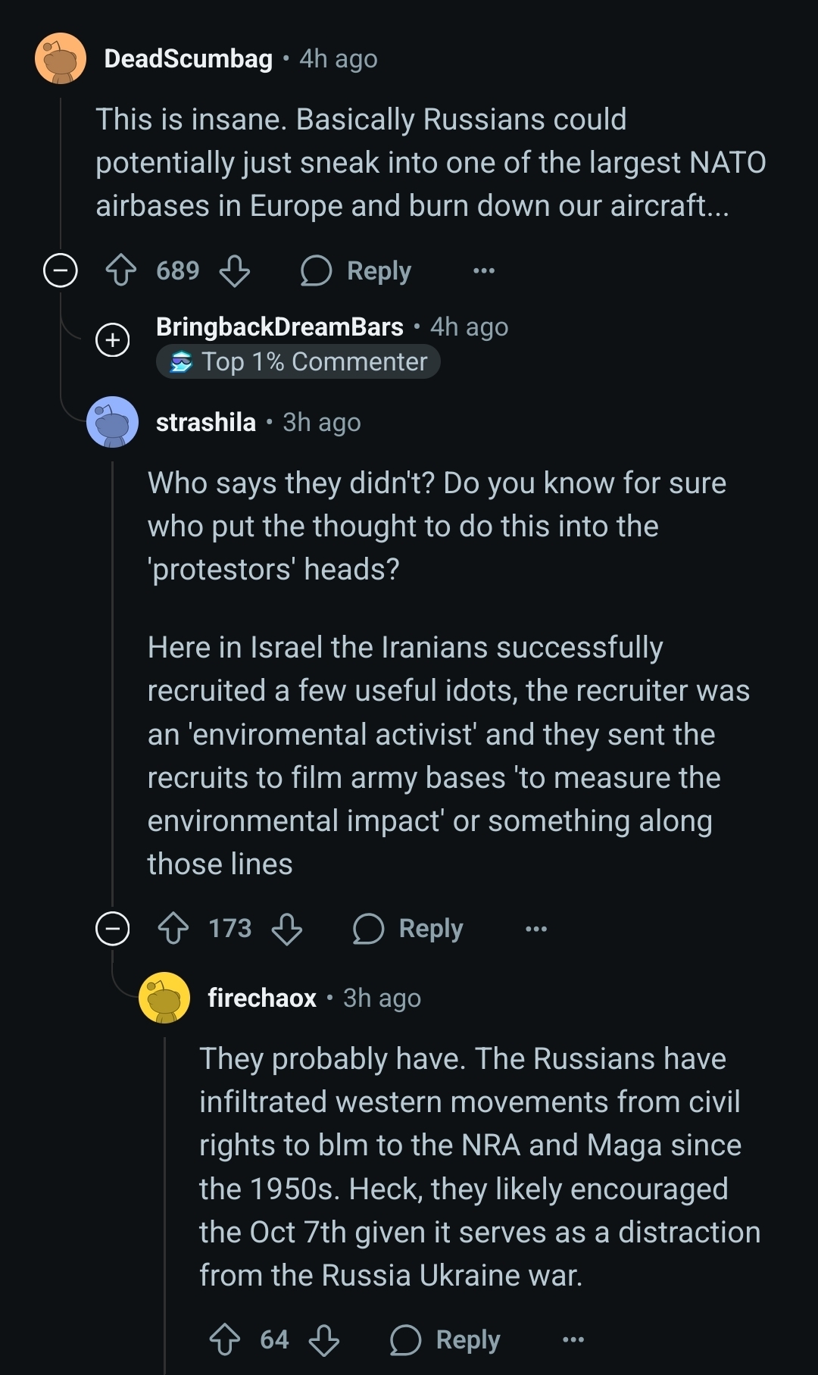Upvote strashila's comment
Image resolution: width=818 pixels, height=1375 pixels.
[173, 928]
